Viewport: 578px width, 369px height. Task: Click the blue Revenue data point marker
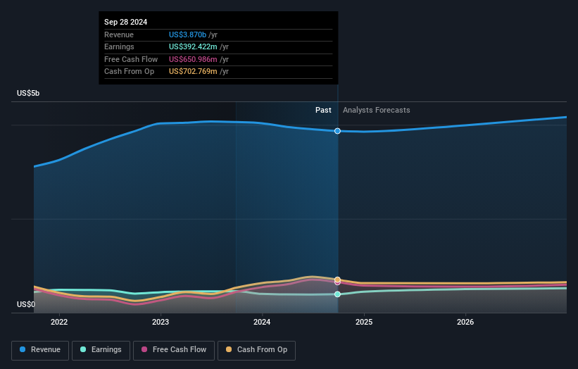pyautogui.click(x=337, y=131)
